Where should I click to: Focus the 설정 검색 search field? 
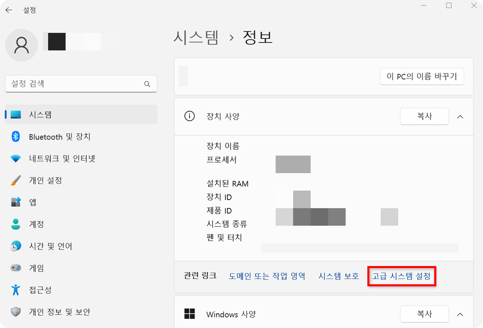[81, 84]
